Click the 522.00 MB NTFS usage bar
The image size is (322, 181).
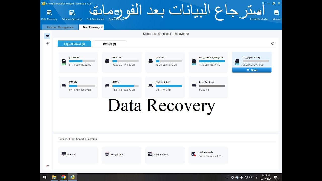point(126,86)
